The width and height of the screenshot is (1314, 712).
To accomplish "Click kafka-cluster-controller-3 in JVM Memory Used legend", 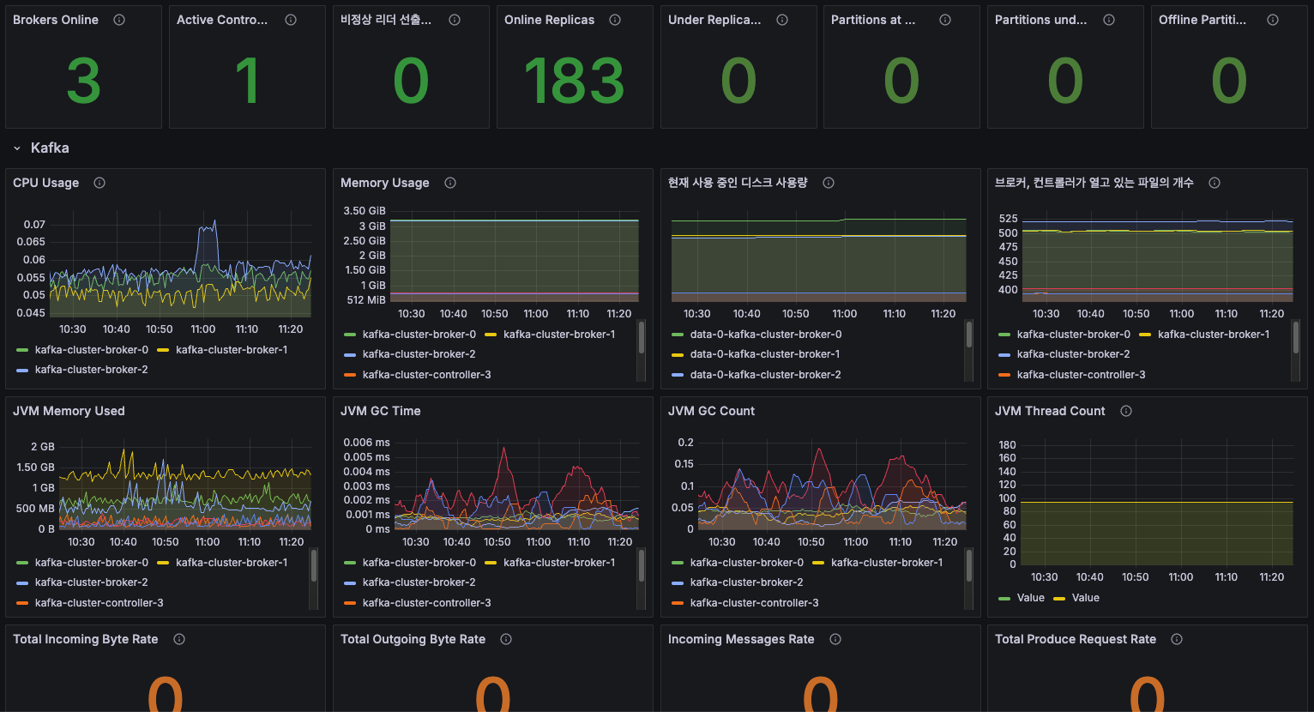I will 99,603.
